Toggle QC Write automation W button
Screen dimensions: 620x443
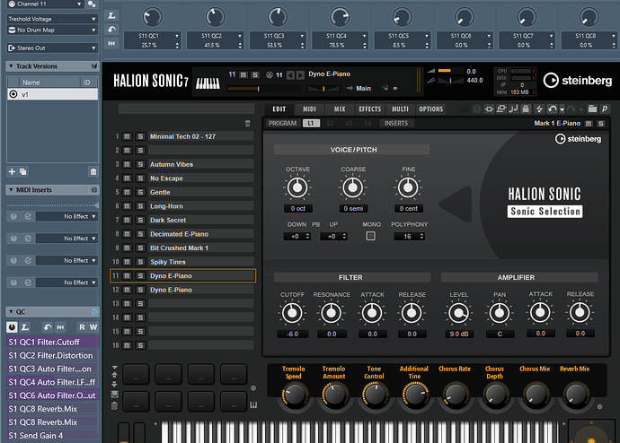click(93, 327)
